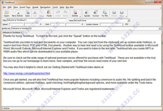Maximize the TextAloud window
Image resolution: width=163 pixels, height=111 pixels.
tap(152, 2)
